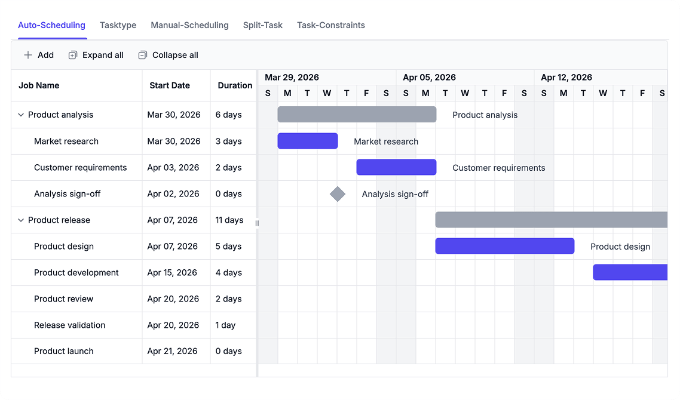
Task: Click the Collapse all button label
Action: pyautogui.click(x=175, y=55)
